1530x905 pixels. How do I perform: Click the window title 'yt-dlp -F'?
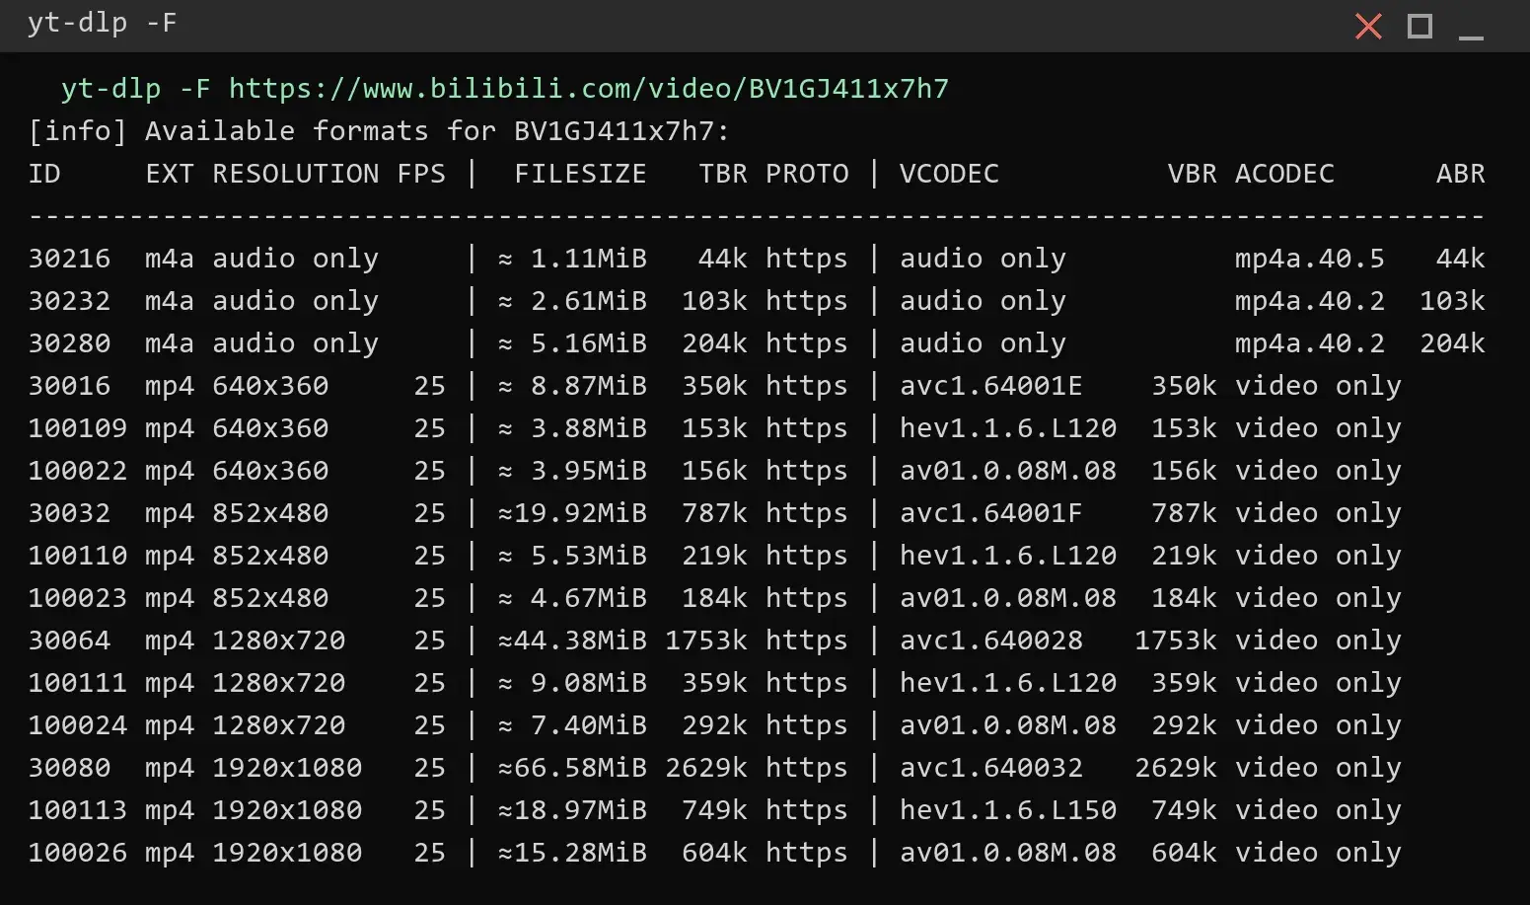point(103,23)
